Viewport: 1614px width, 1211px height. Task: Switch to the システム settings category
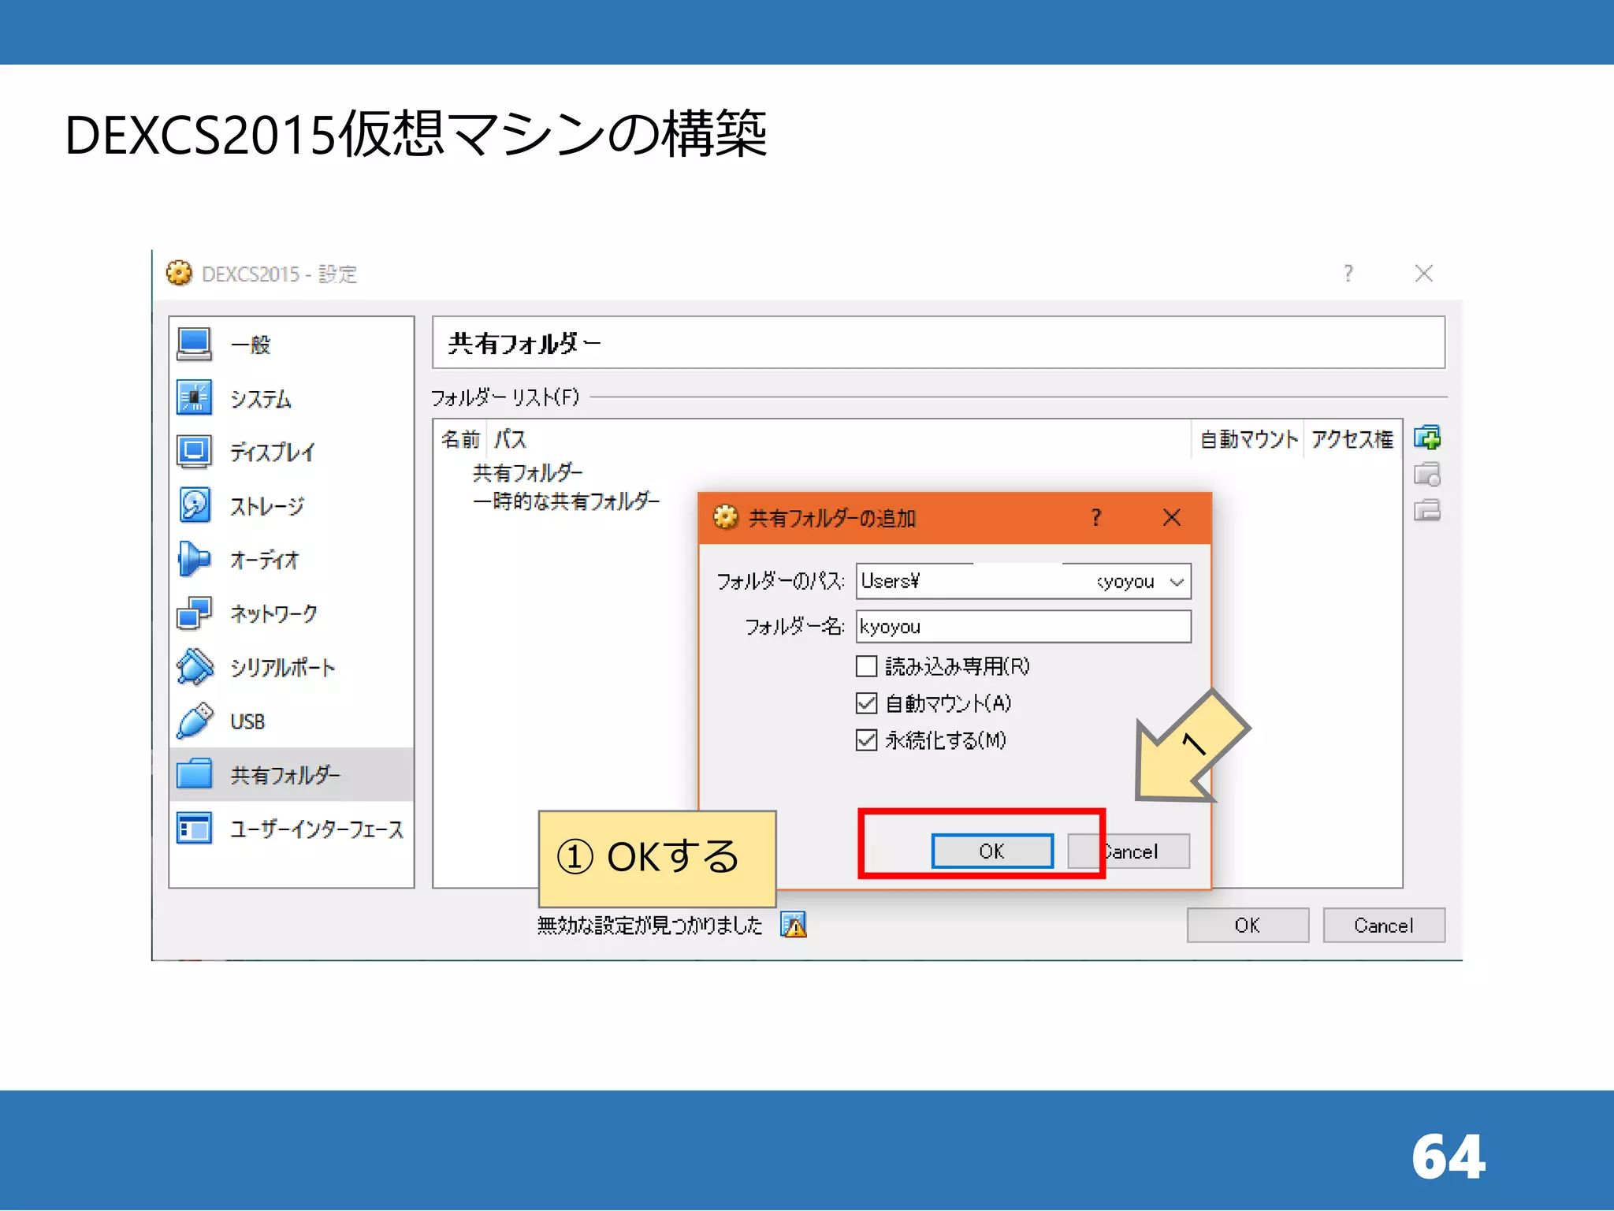click(x=292, y=398)
